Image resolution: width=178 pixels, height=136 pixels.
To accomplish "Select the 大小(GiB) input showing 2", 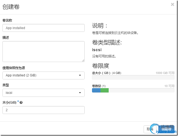I will click(x=43, y=110).
